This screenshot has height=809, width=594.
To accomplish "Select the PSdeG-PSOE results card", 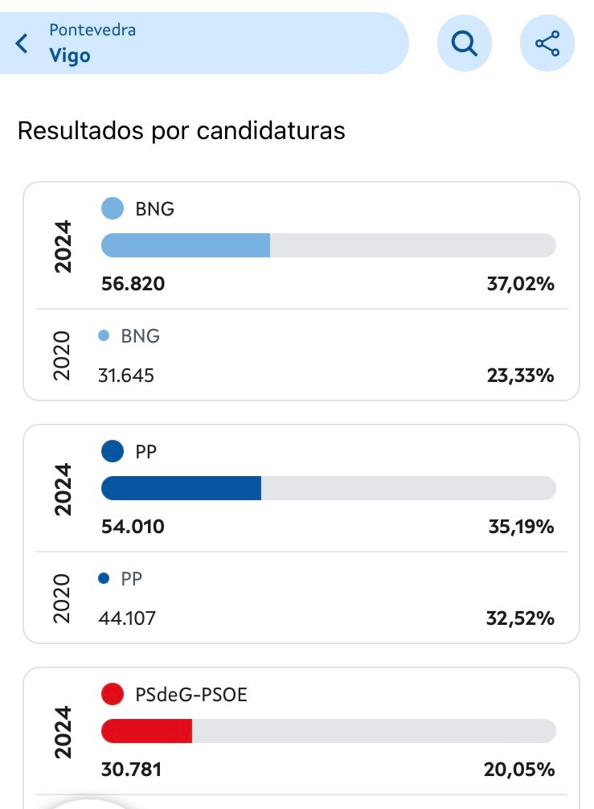I will point(297,732).
